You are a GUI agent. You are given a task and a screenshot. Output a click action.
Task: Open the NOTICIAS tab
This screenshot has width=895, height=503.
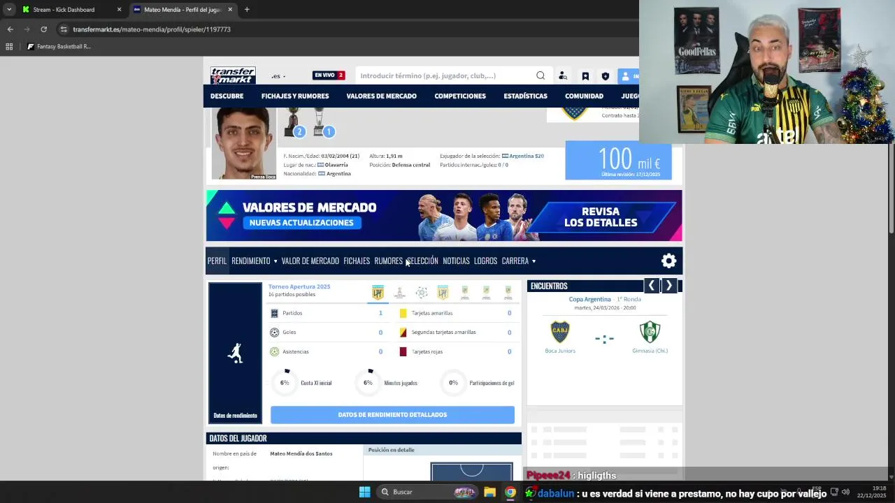tap(456, 261)
